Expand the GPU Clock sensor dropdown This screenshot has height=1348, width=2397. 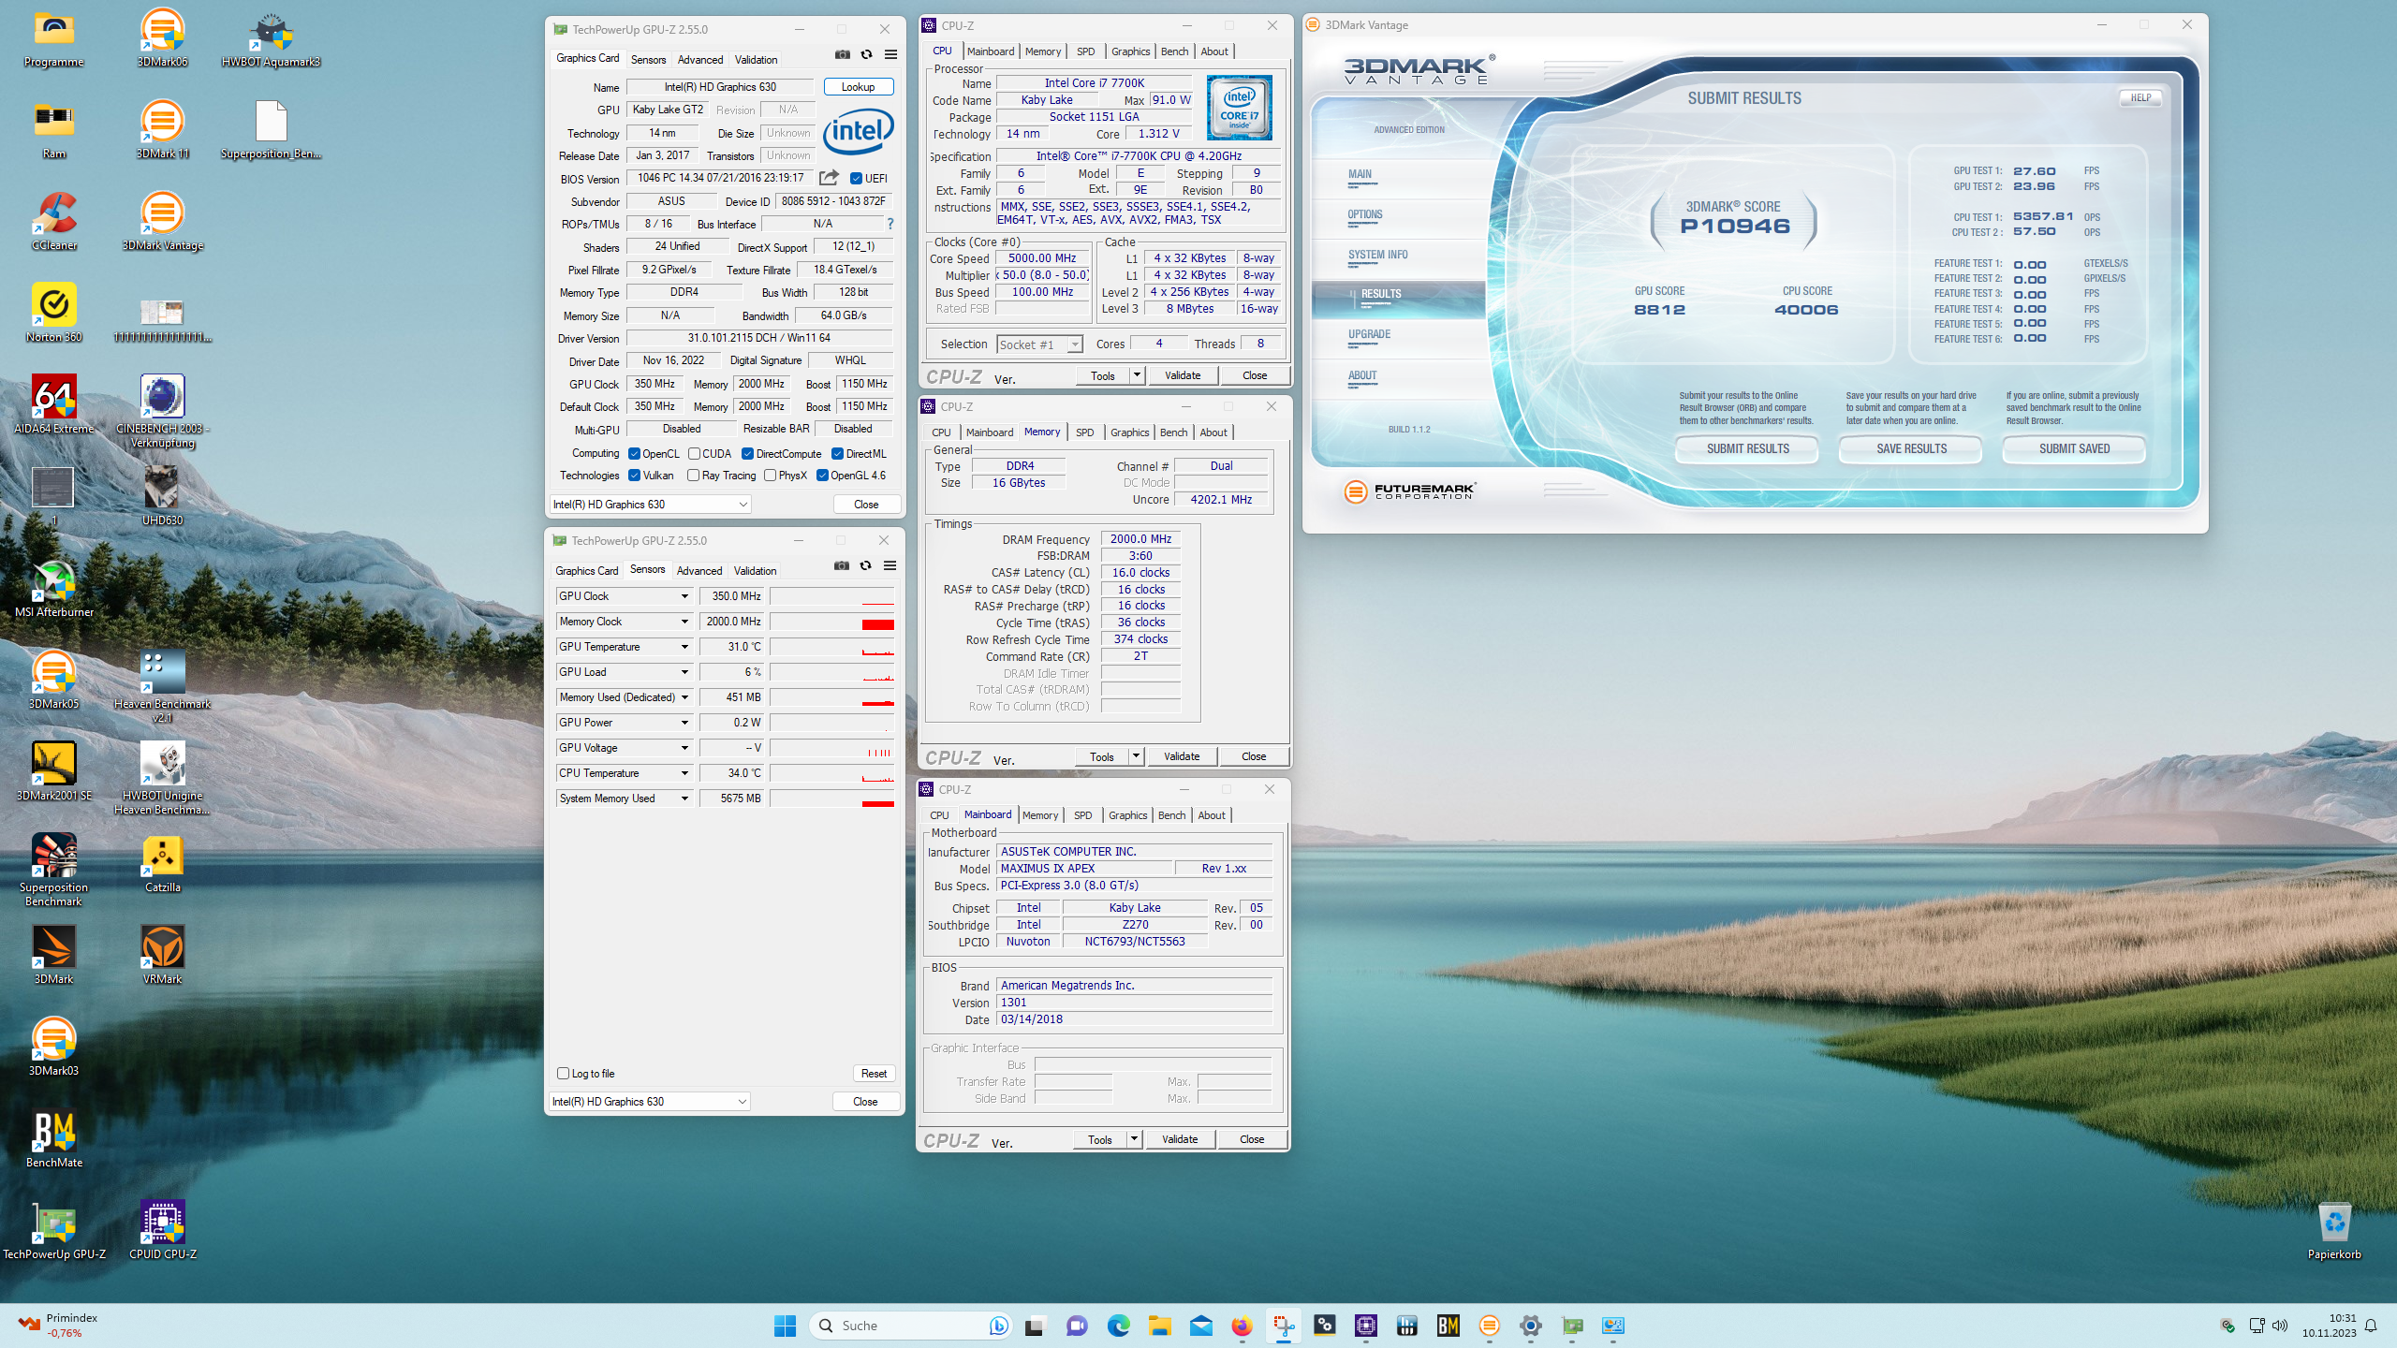684,596
